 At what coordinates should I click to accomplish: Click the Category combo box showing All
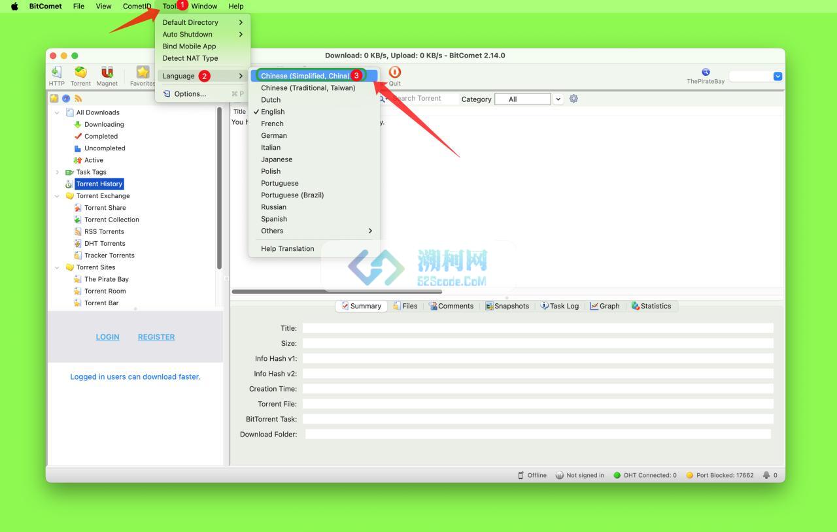(522, 99)
